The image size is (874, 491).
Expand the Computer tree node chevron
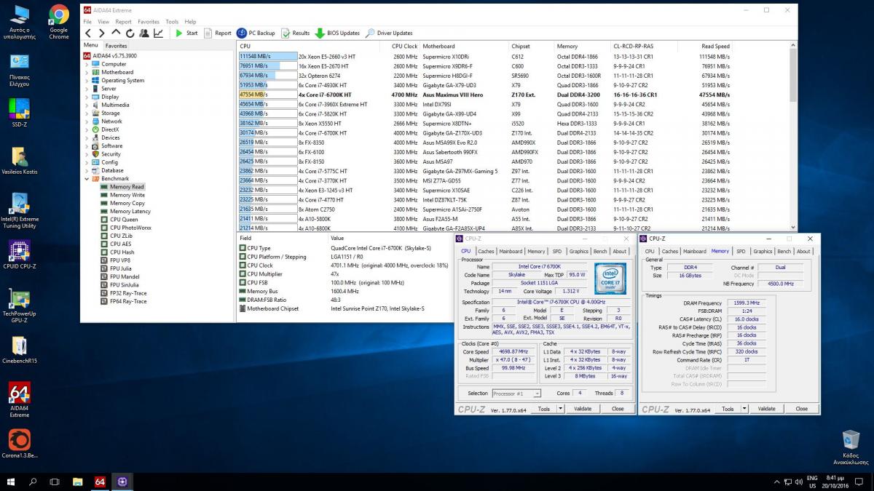tap(87, 64)
